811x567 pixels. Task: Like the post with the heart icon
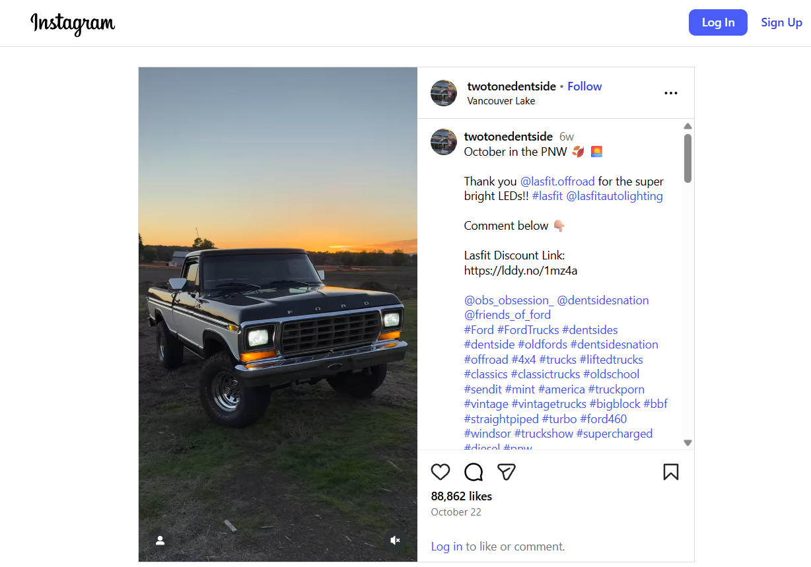coord(441,472)
